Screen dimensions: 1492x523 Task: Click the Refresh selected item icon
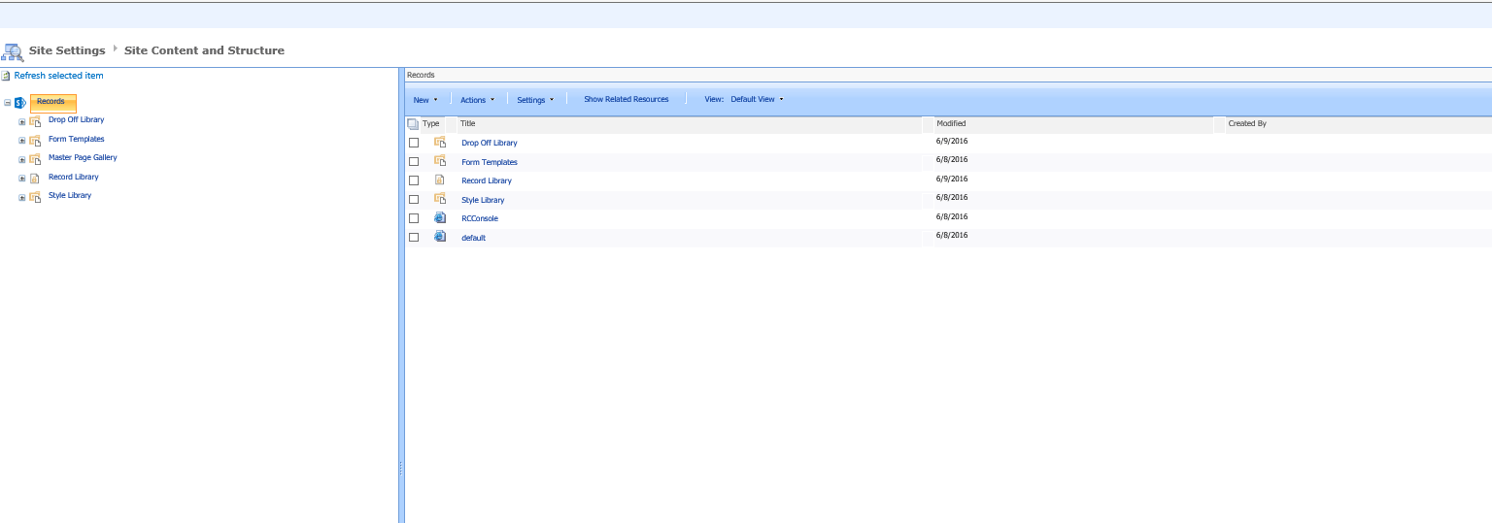(x=6, y=76)
